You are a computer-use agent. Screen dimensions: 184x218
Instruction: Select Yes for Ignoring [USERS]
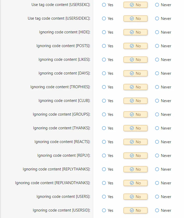(104, 197)
